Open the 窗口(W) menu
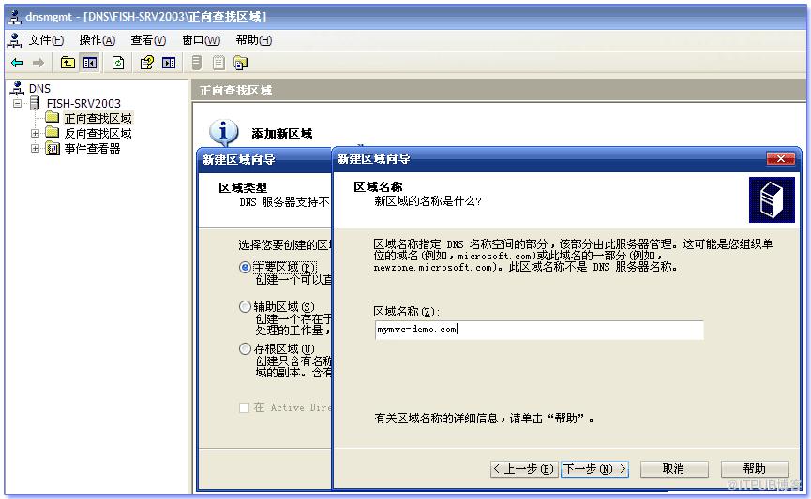 [x=201, y=39]
